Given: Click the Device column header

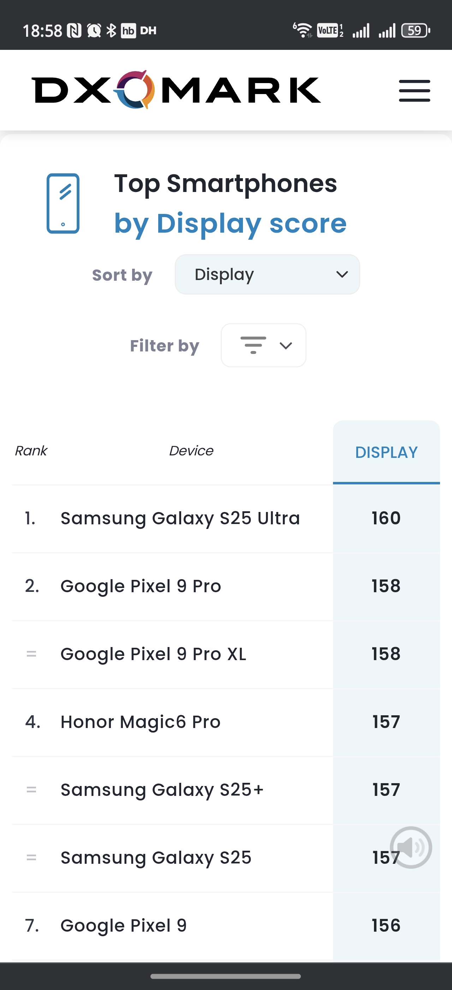Looking at the screenshot, I should pyautogui.click(x=191, y=450).
